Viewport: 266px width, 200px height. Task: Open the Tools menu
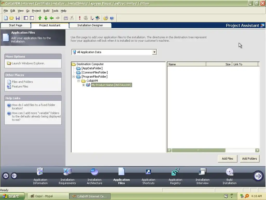coord(55,11)
